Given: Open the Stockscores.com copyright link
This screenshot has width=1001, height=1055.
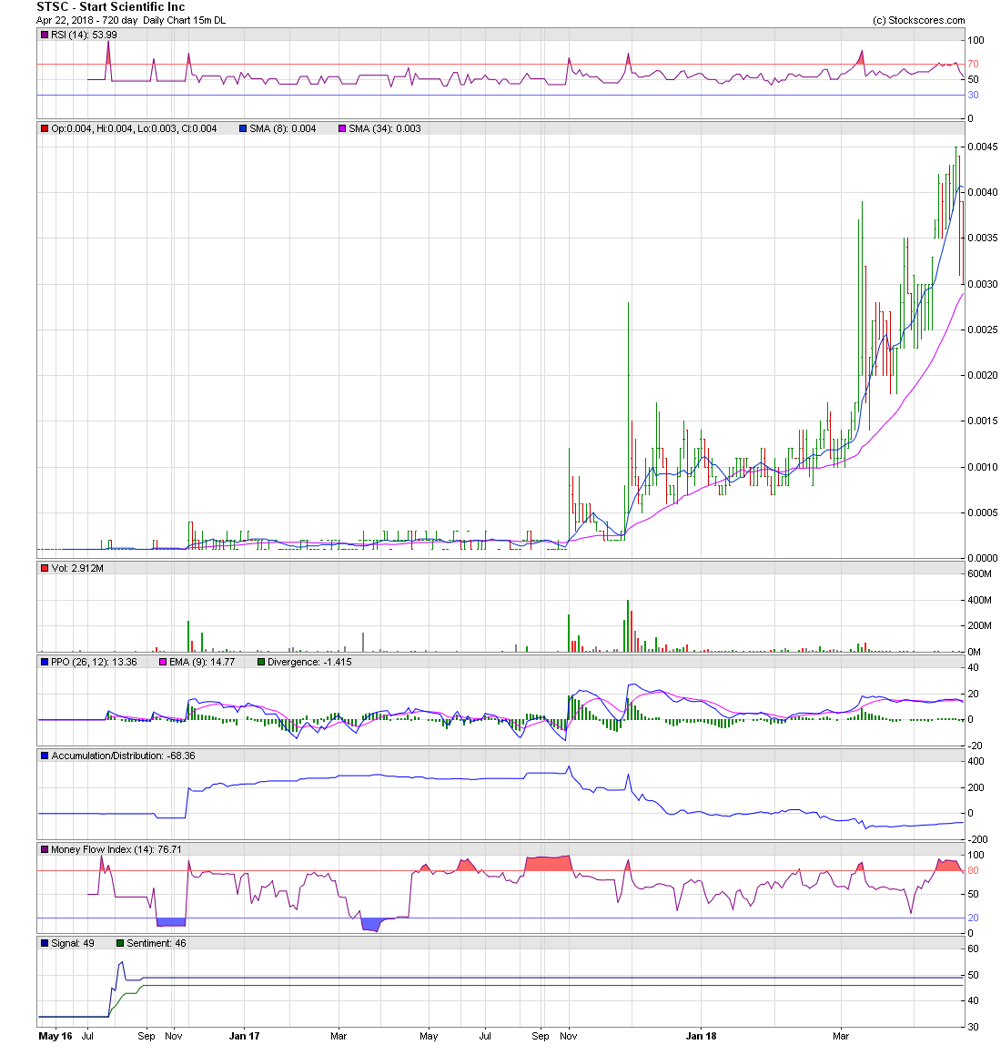Looking at the screenshot, I should 918,20.
